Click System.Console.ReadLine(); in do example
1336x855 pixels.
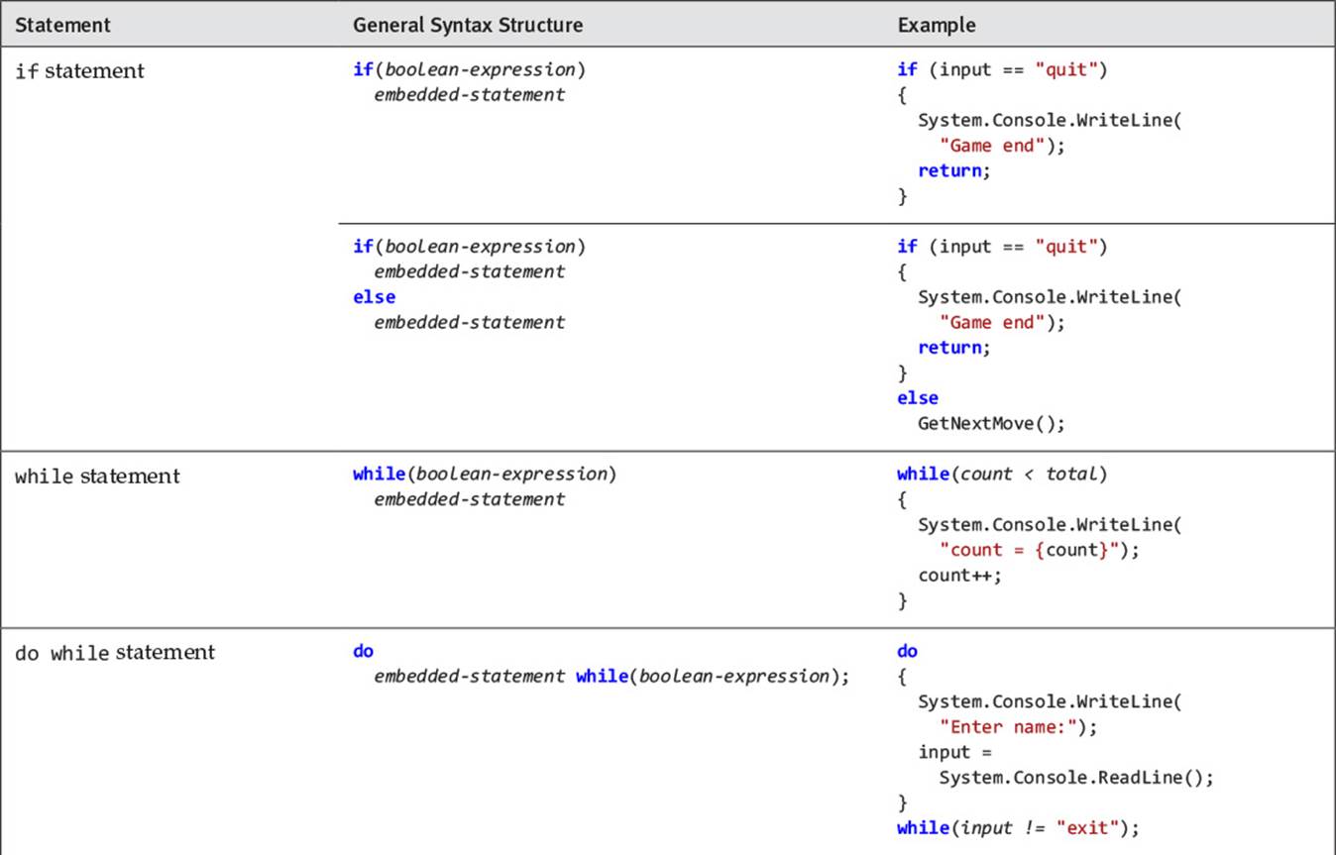tap(1076, 778)
